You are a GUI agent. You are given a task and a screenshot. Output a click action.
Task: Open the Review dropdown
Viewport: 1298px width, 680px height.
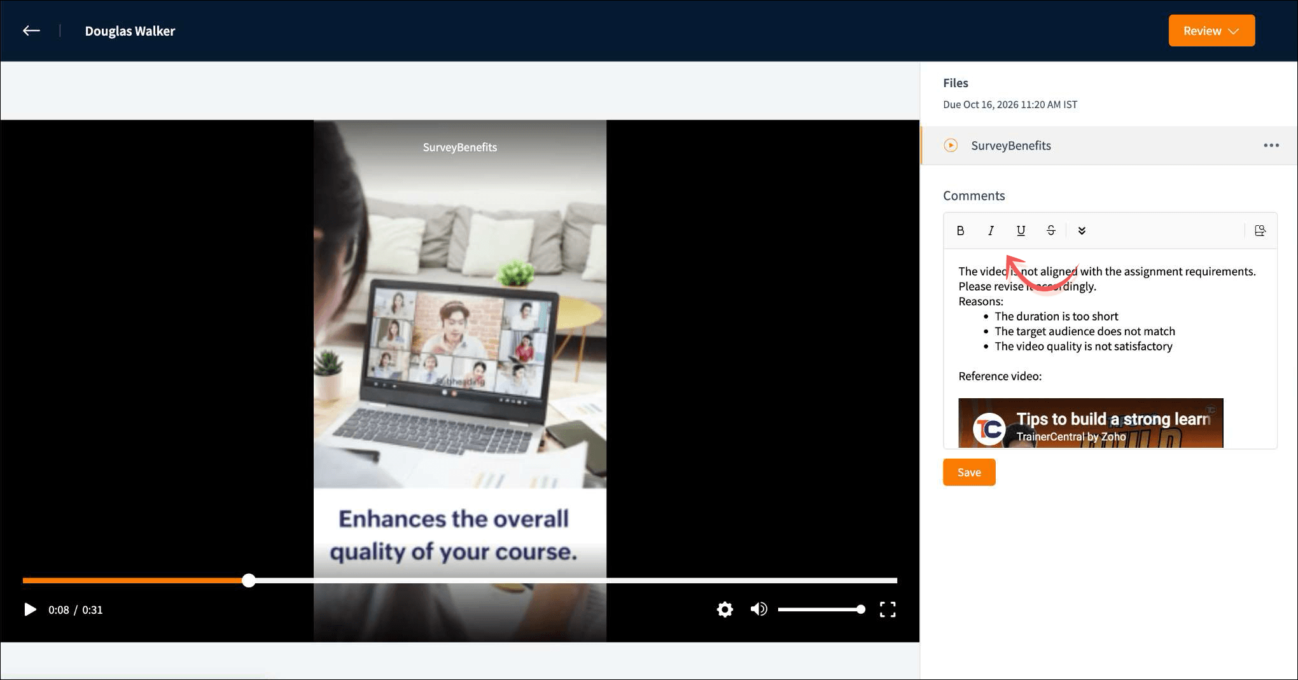click(x=1211, y=31)
